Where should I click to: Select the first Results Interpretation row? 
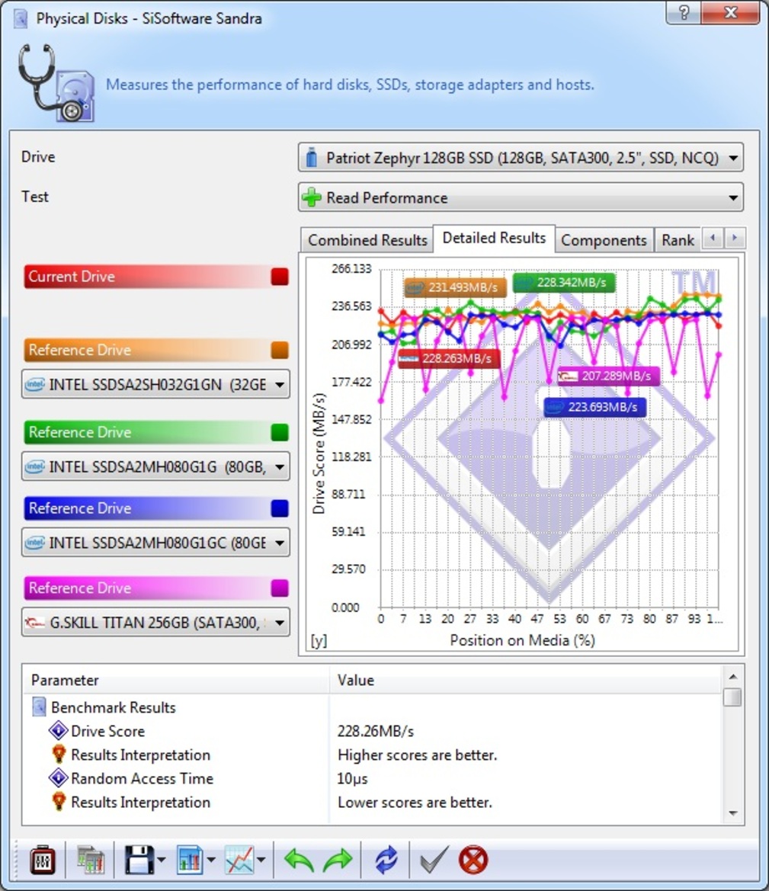372,755
